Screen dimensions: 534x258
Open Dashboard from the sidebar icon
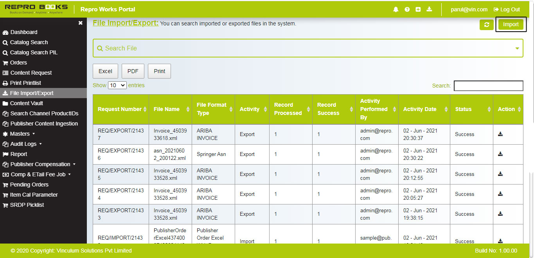(x=22, y=32)
